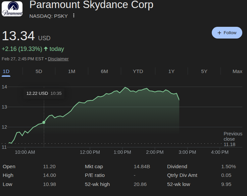Image resolution: width=247 pixels, height=196 pixels.
Task: Click the NASDAQ: PSKY ticker label
Action: [49, 16]
